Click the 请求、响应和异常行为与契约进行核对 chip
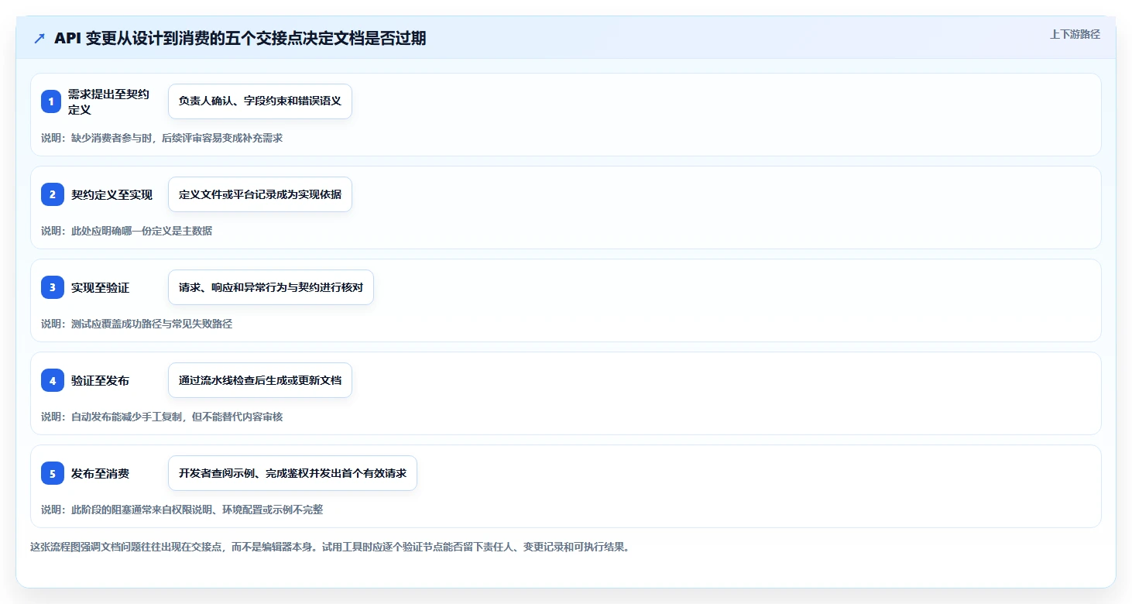1132x604 pixels. tap(271, 287)
